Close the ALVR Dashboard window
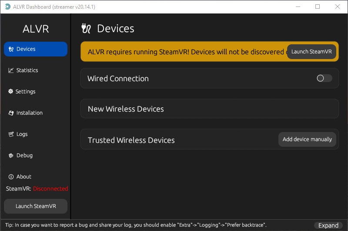Image resolution: width=348 pixels, height=231 pixels. click(338, 7)
